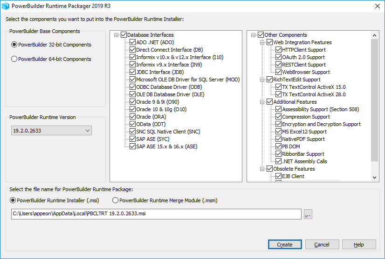The height and width of the screenshot is (259, 385).
Task: Uncheck the ODBC Database Driver (ODB) checkbox
Action: [133, 87]
